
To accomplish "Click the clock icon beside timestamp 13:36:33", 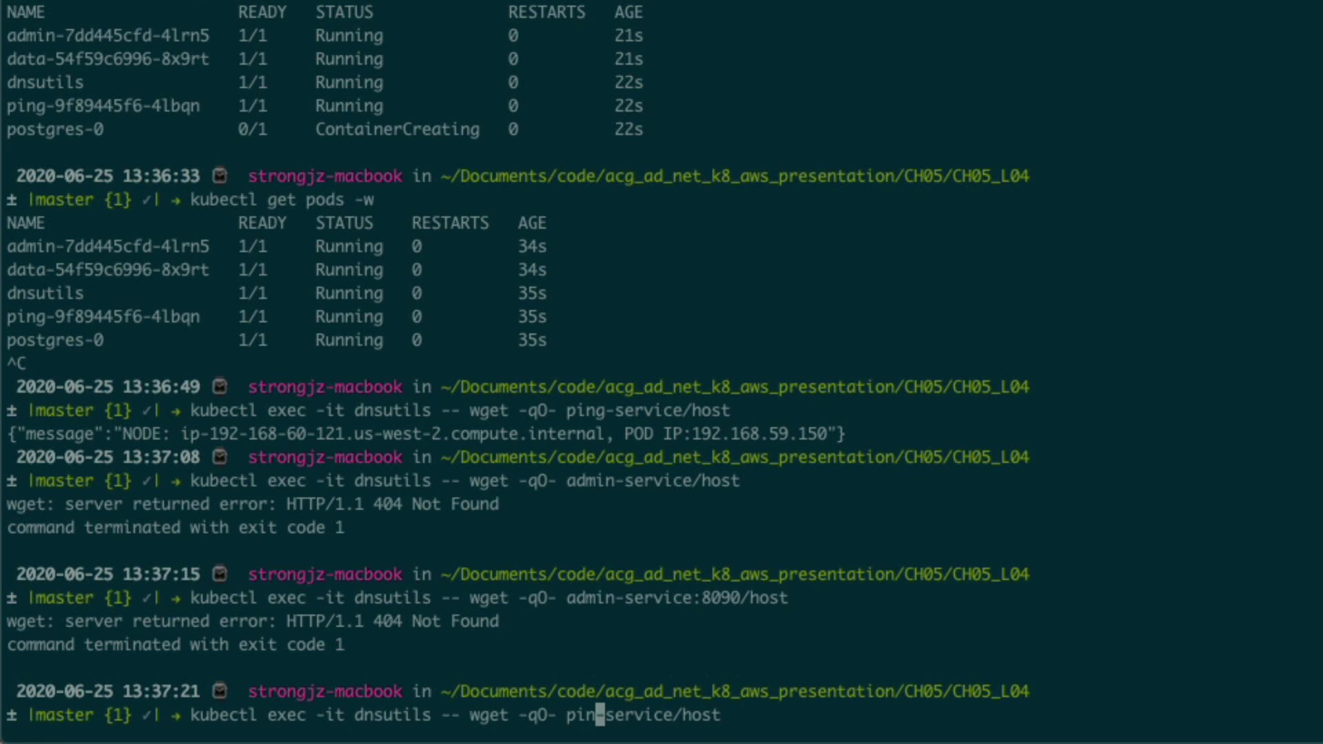I will (x=220, y=176).
